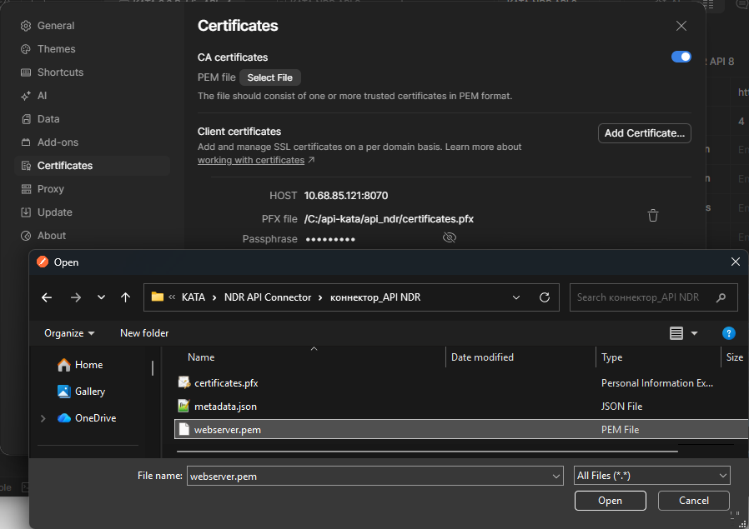Expand the OneDrive tree node
Screen dimensions: 749x529
tap(43, 418)
